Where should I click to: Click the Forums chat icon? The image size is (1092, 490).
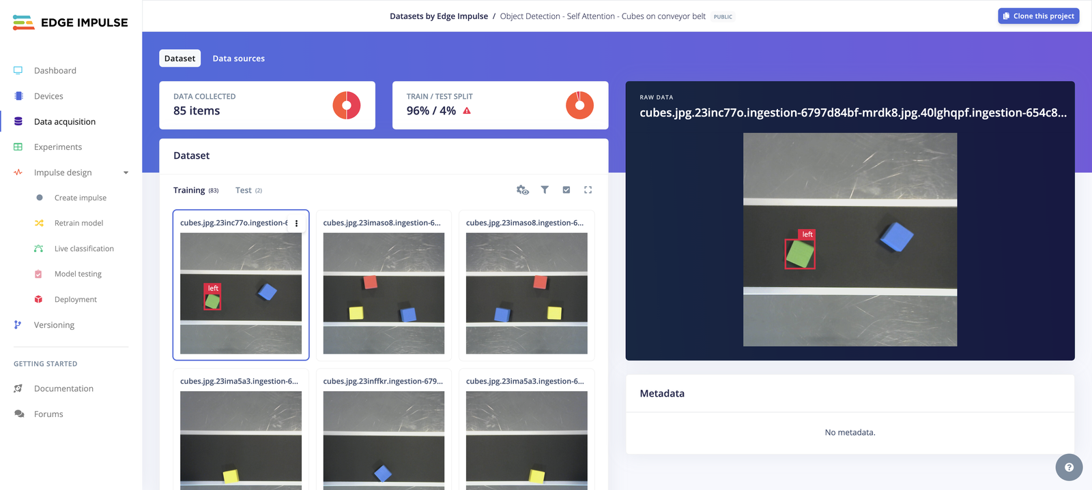point(19,414)
